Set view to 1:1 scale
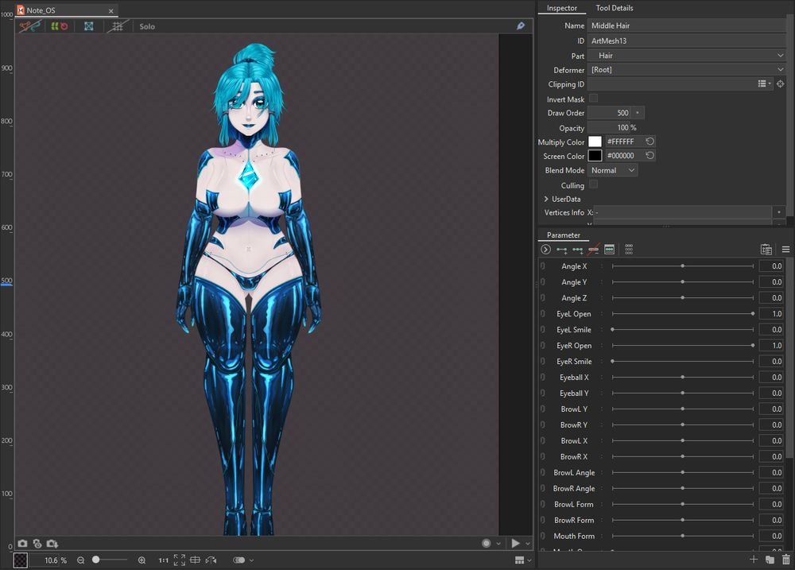The height and width of the screenshot is (570, 795). (163, 560)
